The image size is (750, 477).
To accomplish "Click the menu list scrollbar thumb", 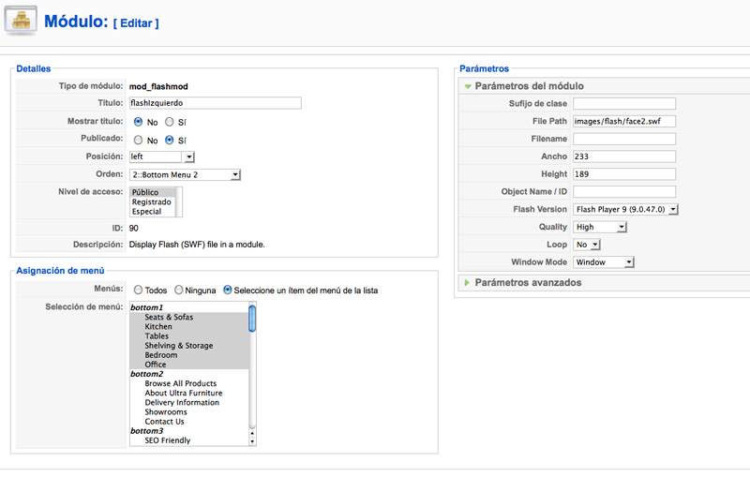I will click(x=252, y=319).
